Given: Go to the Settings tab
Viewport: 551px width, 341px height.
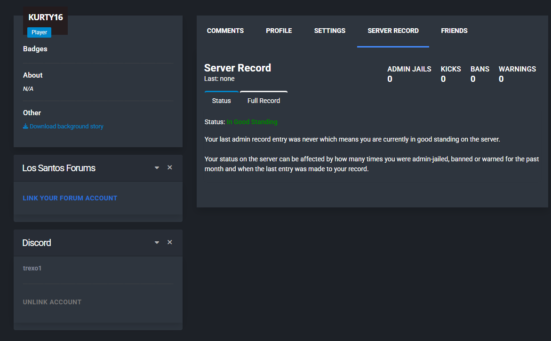Looking at the screenshot, I should 329,31.
